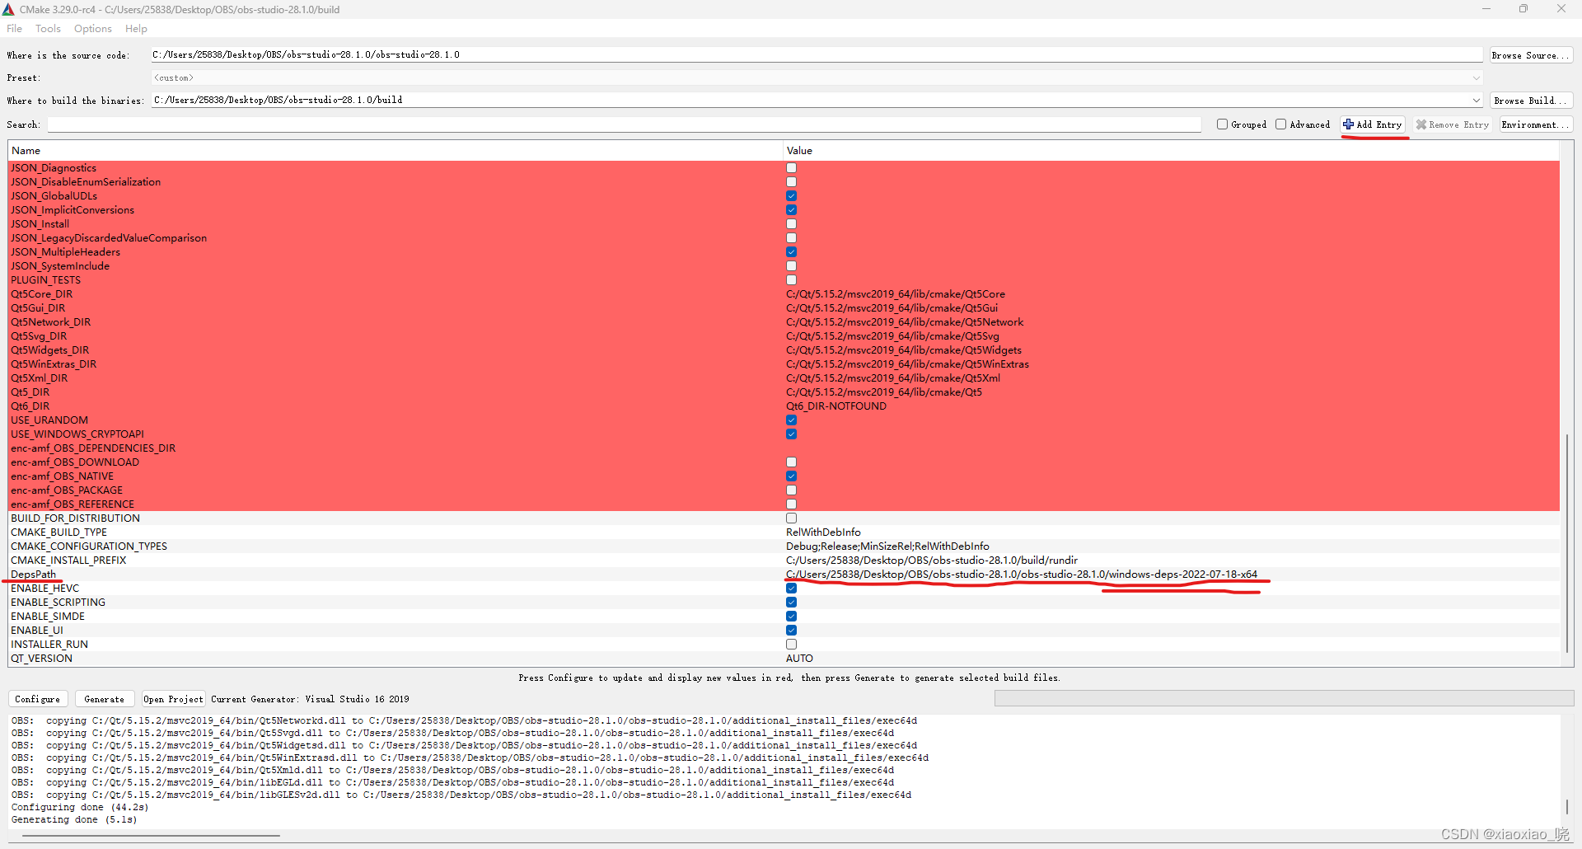Select the Qt6_DIR-NOTFOUND value

point(836,406)
